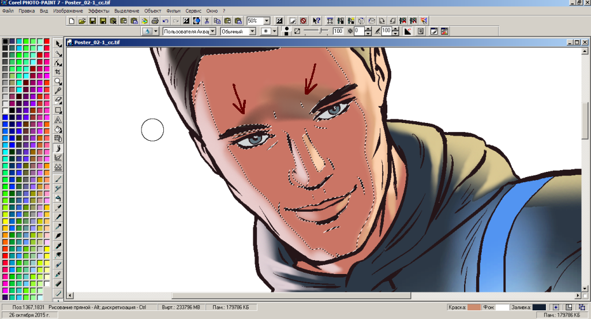Click the remove mask red circle icon

click(304, 21)
